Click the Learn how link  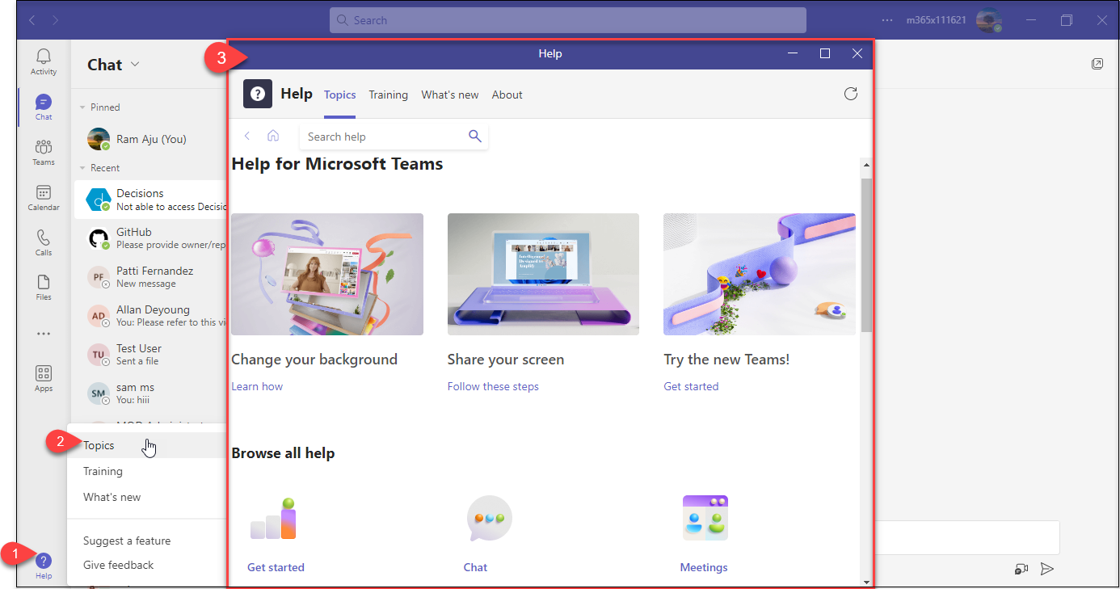pyautogui.click(x=257, y=386)
